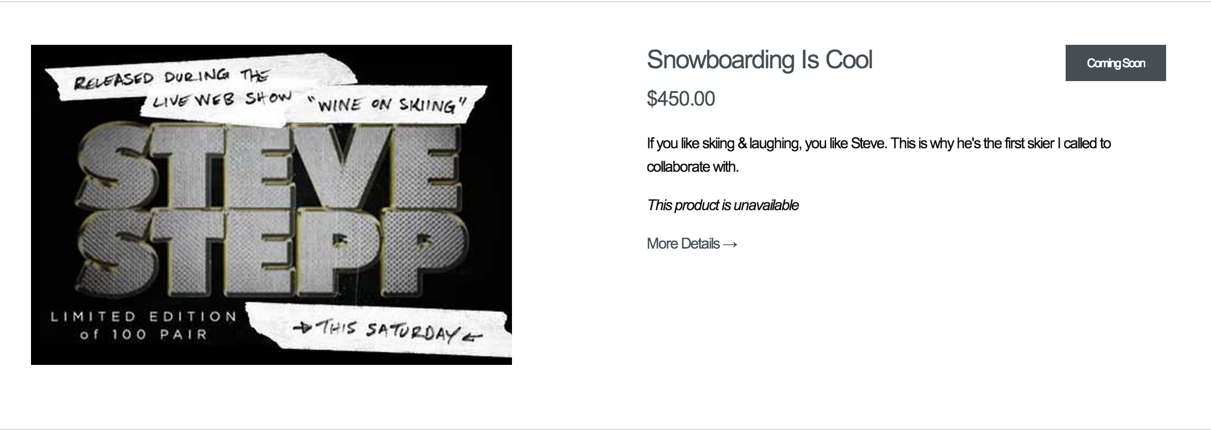The image size is (1211, 430).
Task: Click the "Limited Edition" text in image
Action: [143, 317]
